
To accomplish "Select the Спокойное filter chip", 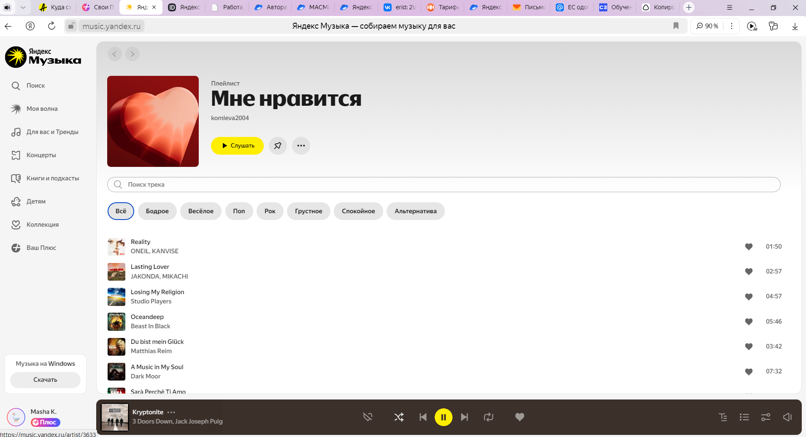I will [358, 211].
